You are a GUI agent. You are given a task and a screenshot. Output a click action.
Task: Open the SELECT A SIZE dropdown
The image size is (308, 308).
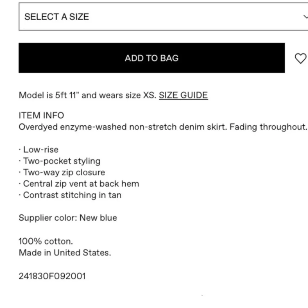click(x=154, y=17)
